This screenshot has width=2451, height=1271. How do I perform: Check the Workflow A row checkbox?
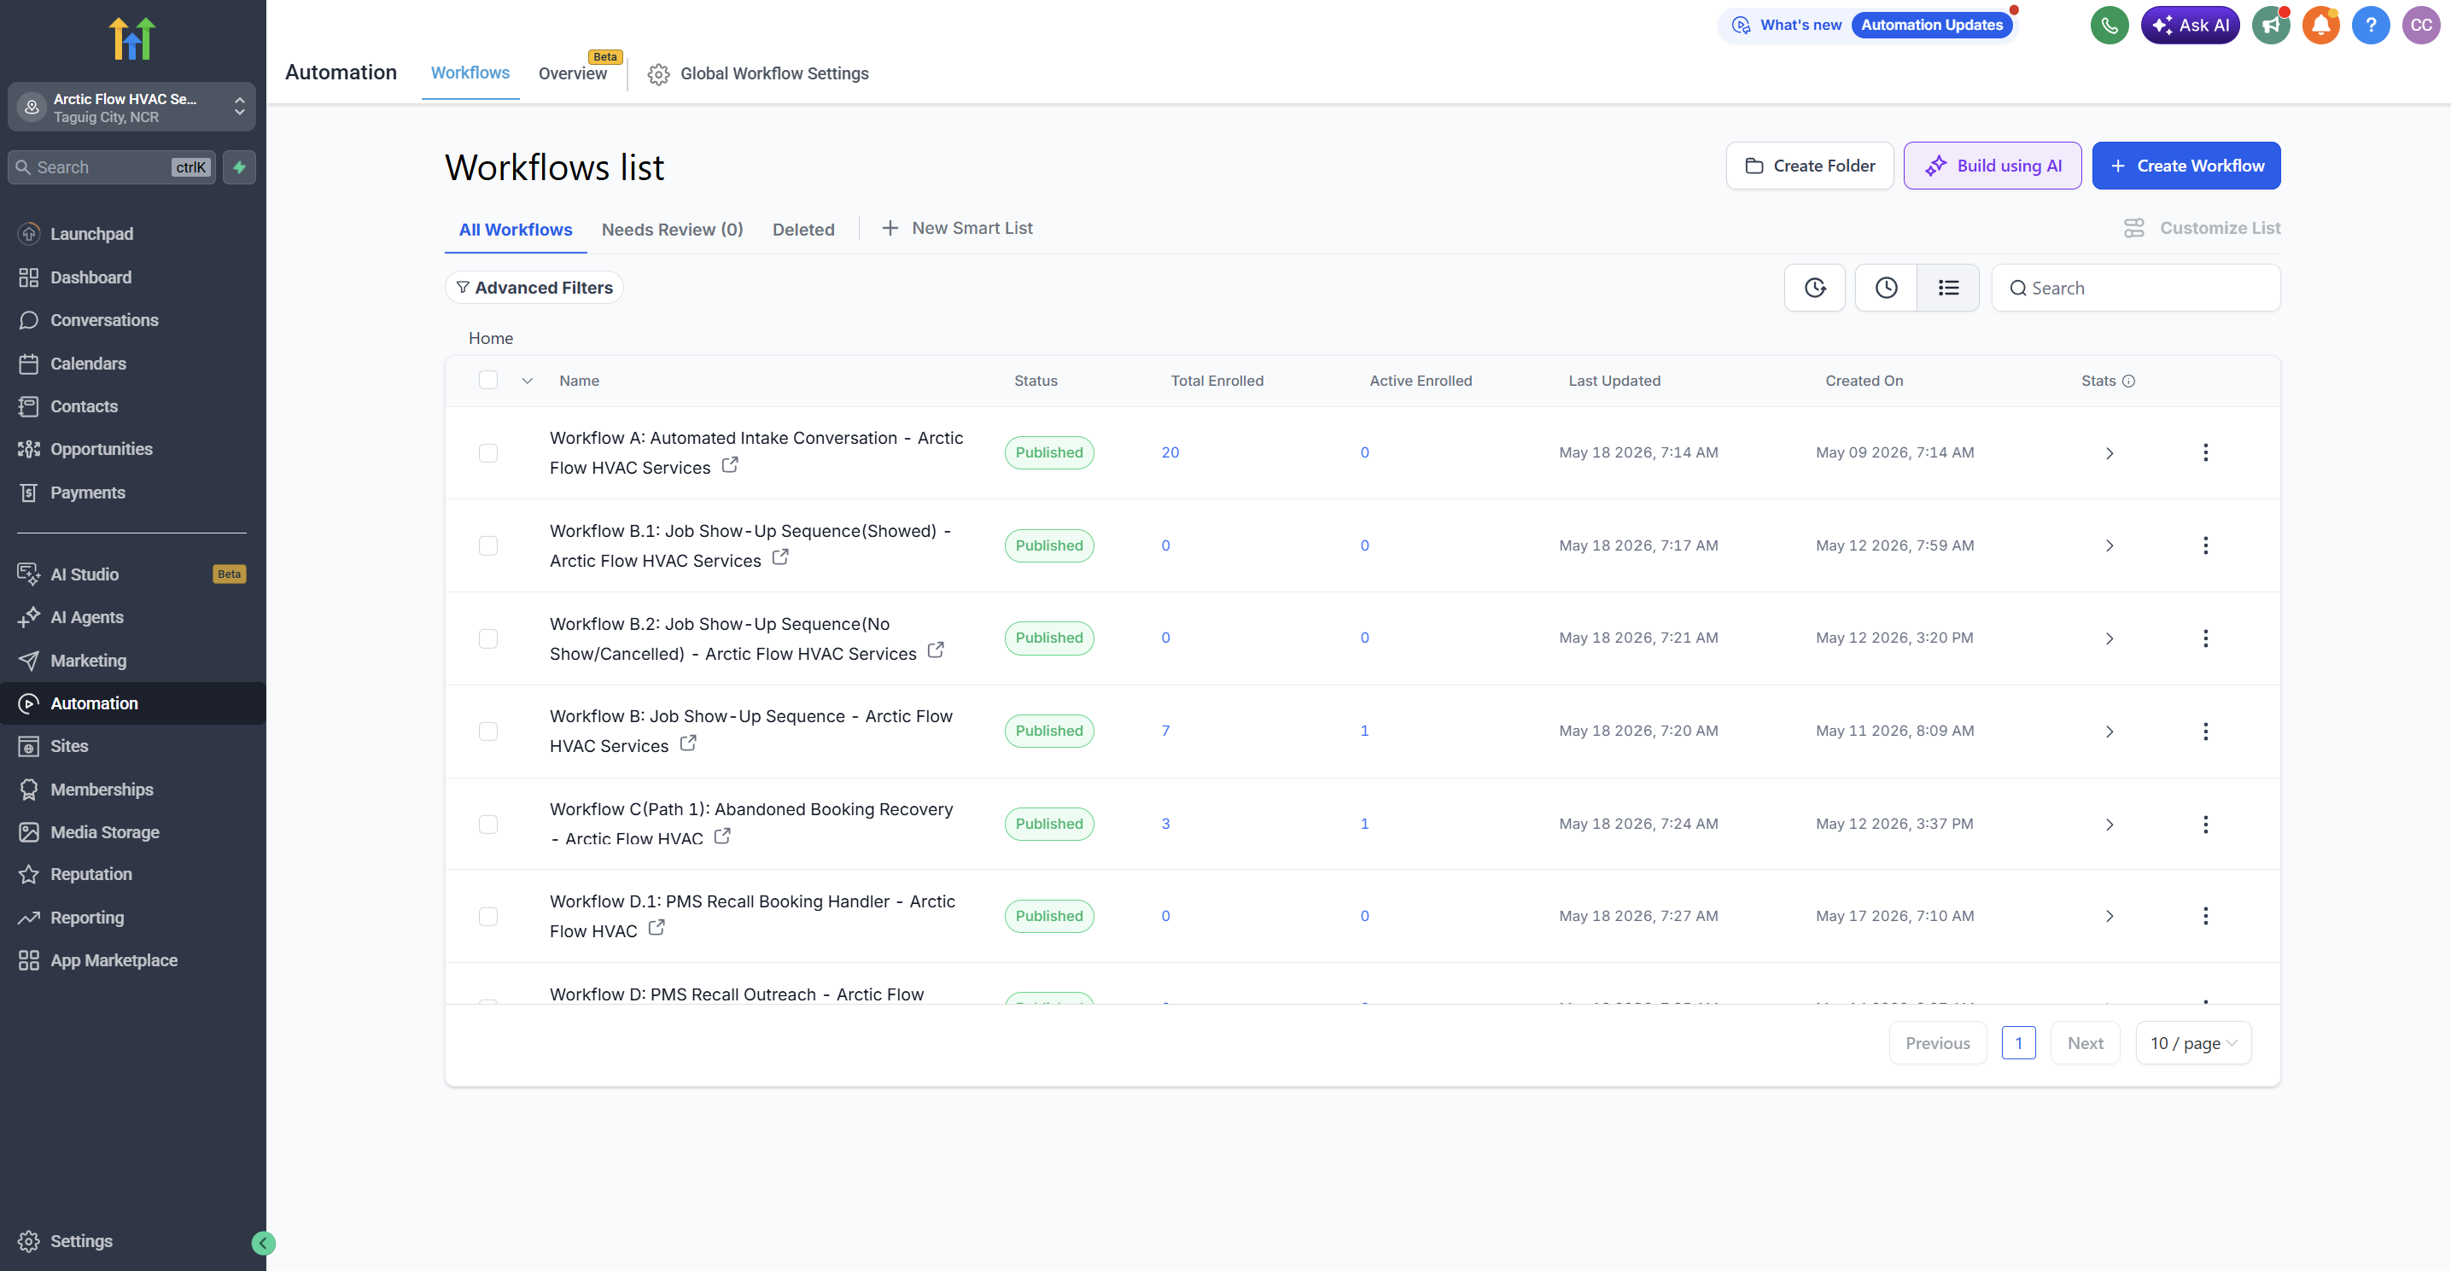point(488,453)
